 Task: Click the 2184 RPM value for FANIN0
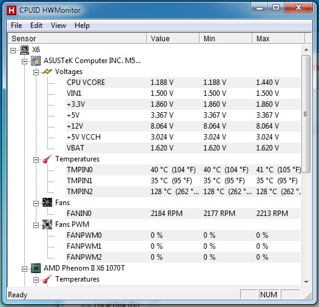pos(166,214)
